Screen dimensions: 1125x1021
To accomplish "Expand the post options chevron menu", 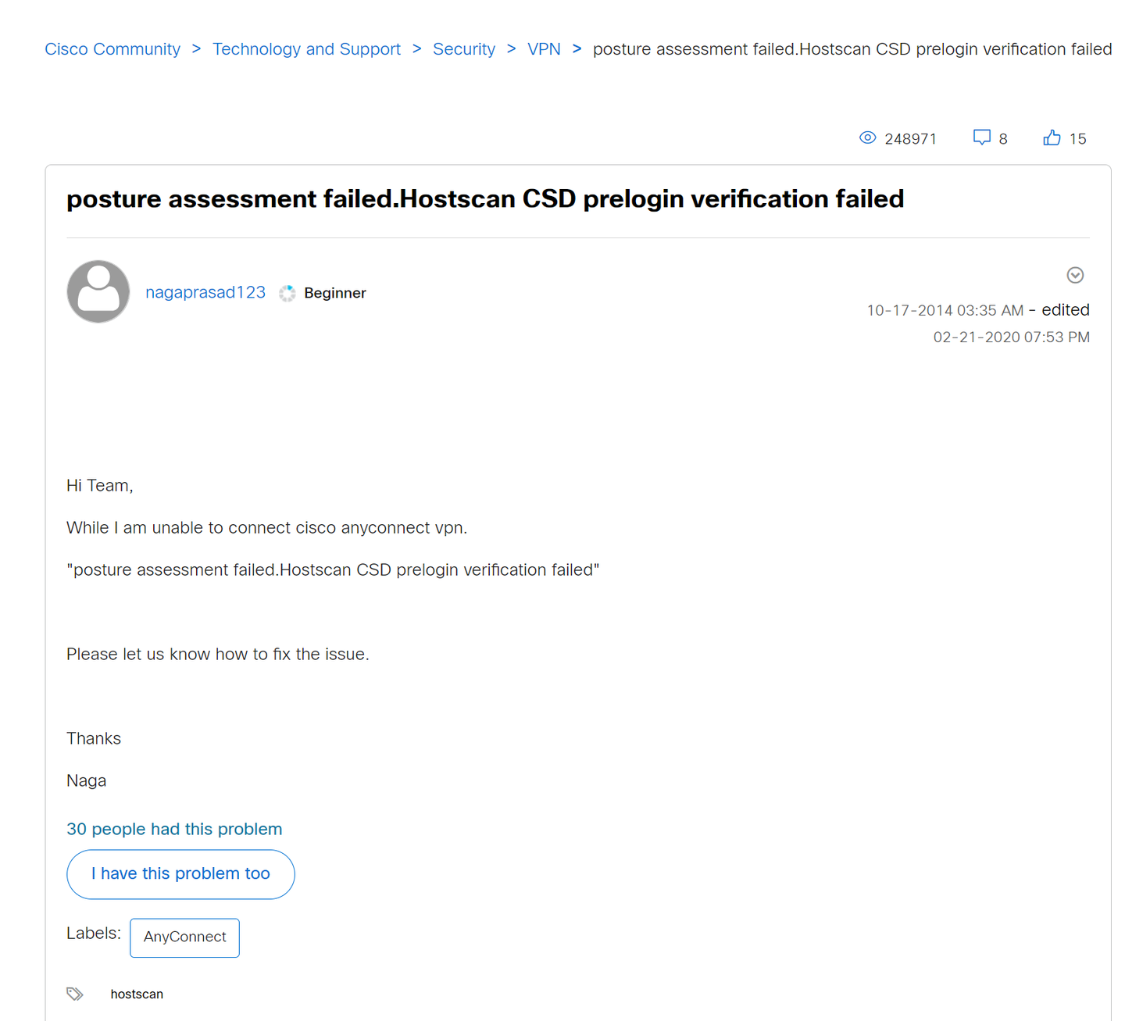I will pyautogui.click(x=1075, y=275).
